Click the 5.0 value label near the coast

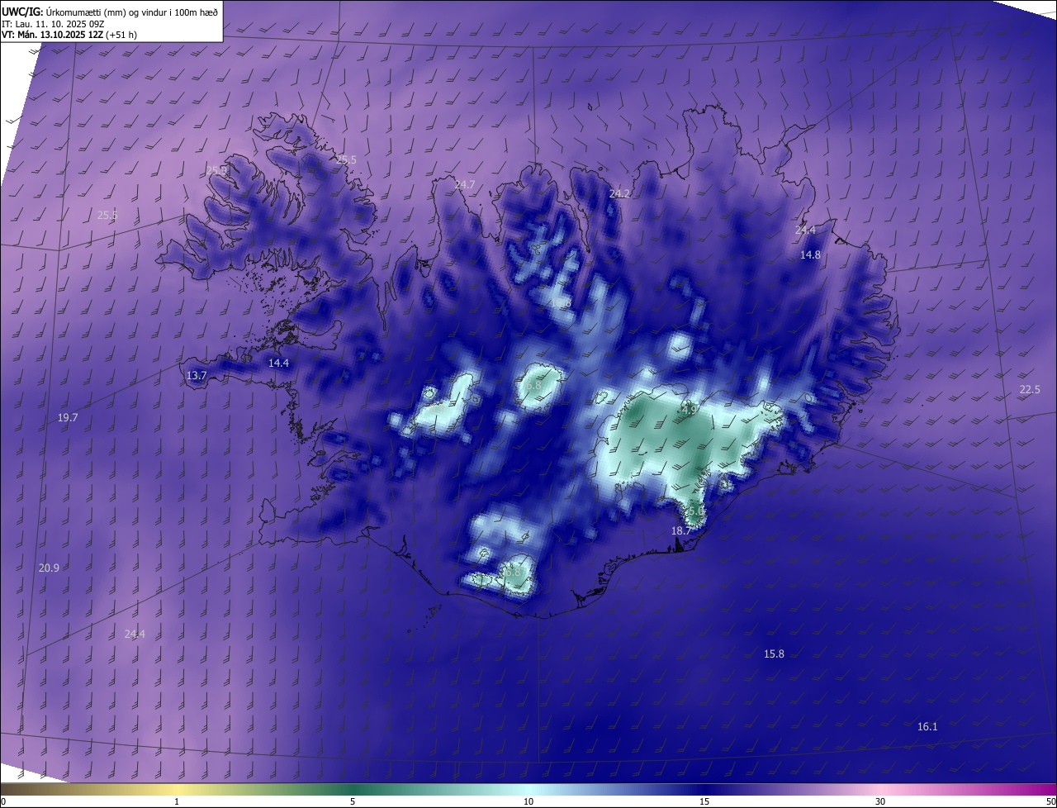[696, 512]
